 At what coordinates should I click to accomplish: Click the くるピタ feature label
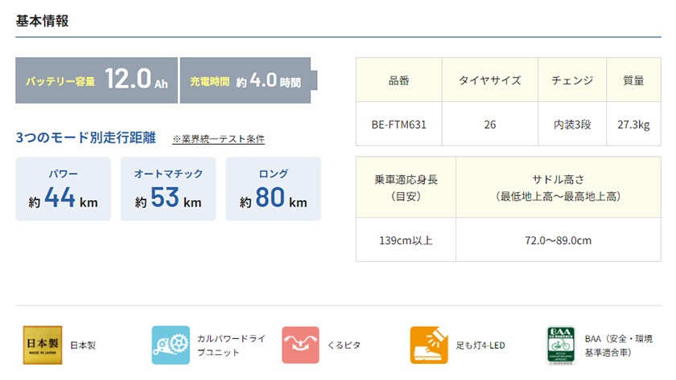pos(344,345)
